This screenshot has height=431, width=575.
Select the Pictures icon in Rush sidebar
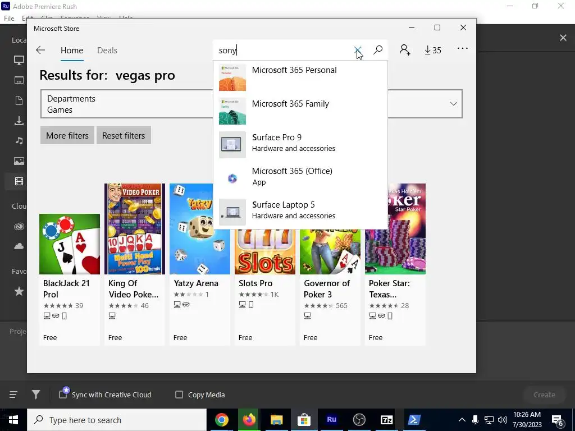[x=19, y=161]
